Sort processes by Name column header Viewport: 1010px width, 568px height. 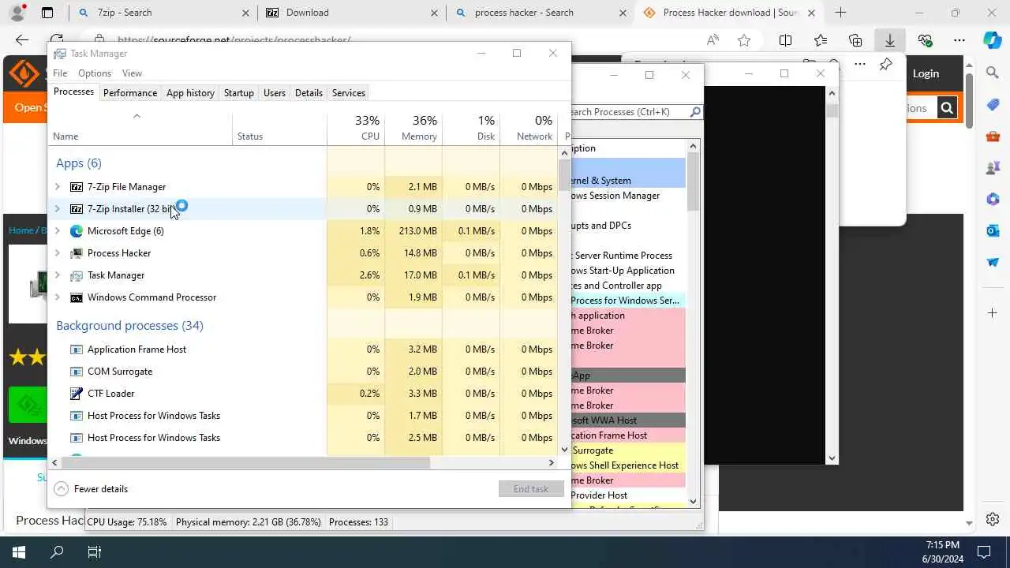coord(140,129)
